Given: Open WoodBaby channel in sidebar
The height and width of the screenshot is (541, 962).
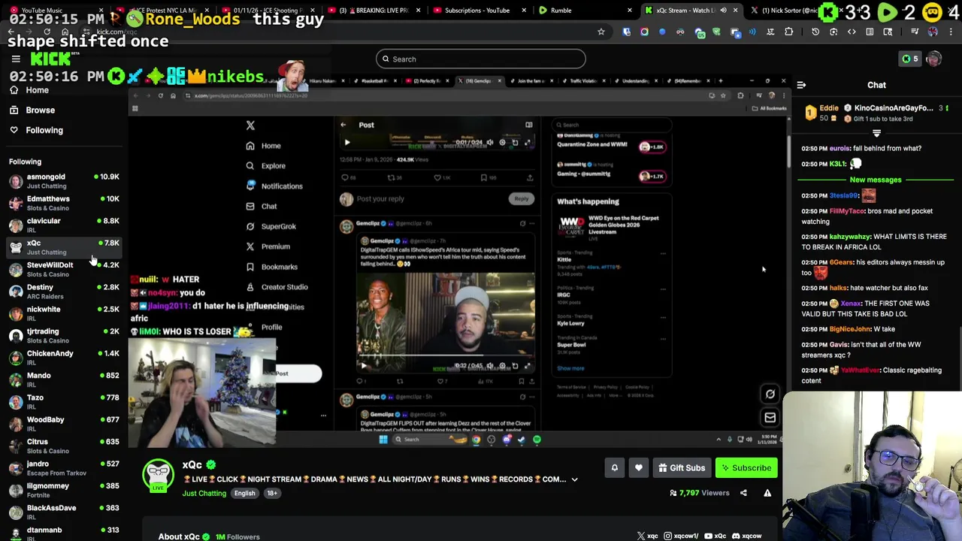Looking at the screenshot, I should click(64, 424).
